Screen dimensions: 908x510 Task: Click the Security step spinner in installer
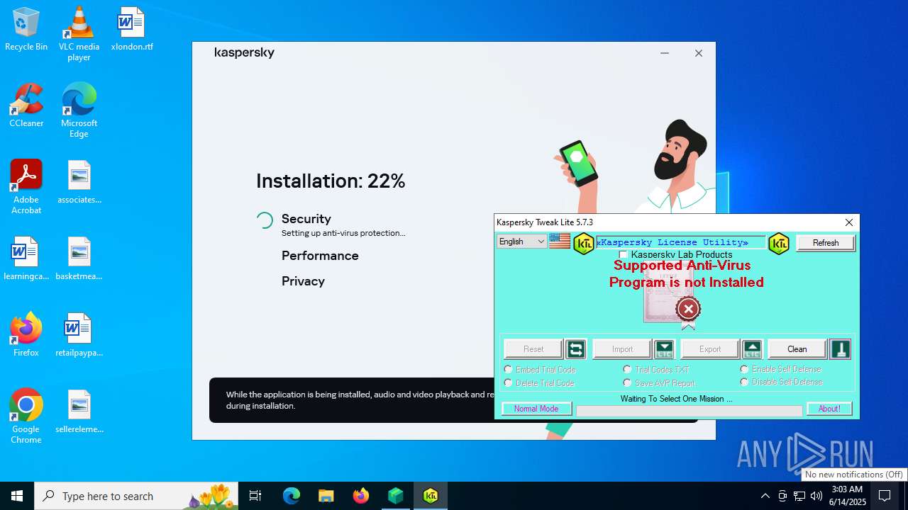(x=264, y=220)
